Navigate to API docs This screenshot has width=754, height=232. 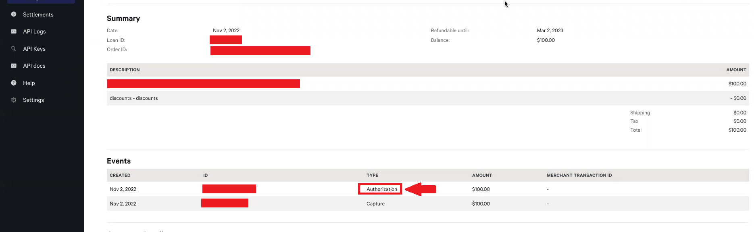tap(34, 66)
